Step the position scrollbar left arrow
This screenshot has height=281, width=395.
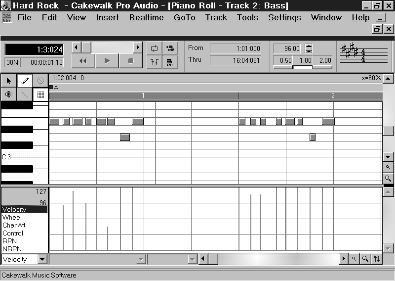coord(77,47)
